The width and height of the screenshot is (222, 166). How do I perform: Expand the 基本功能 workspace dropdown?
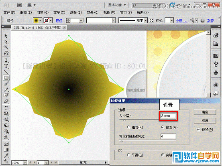click(117, 5)
